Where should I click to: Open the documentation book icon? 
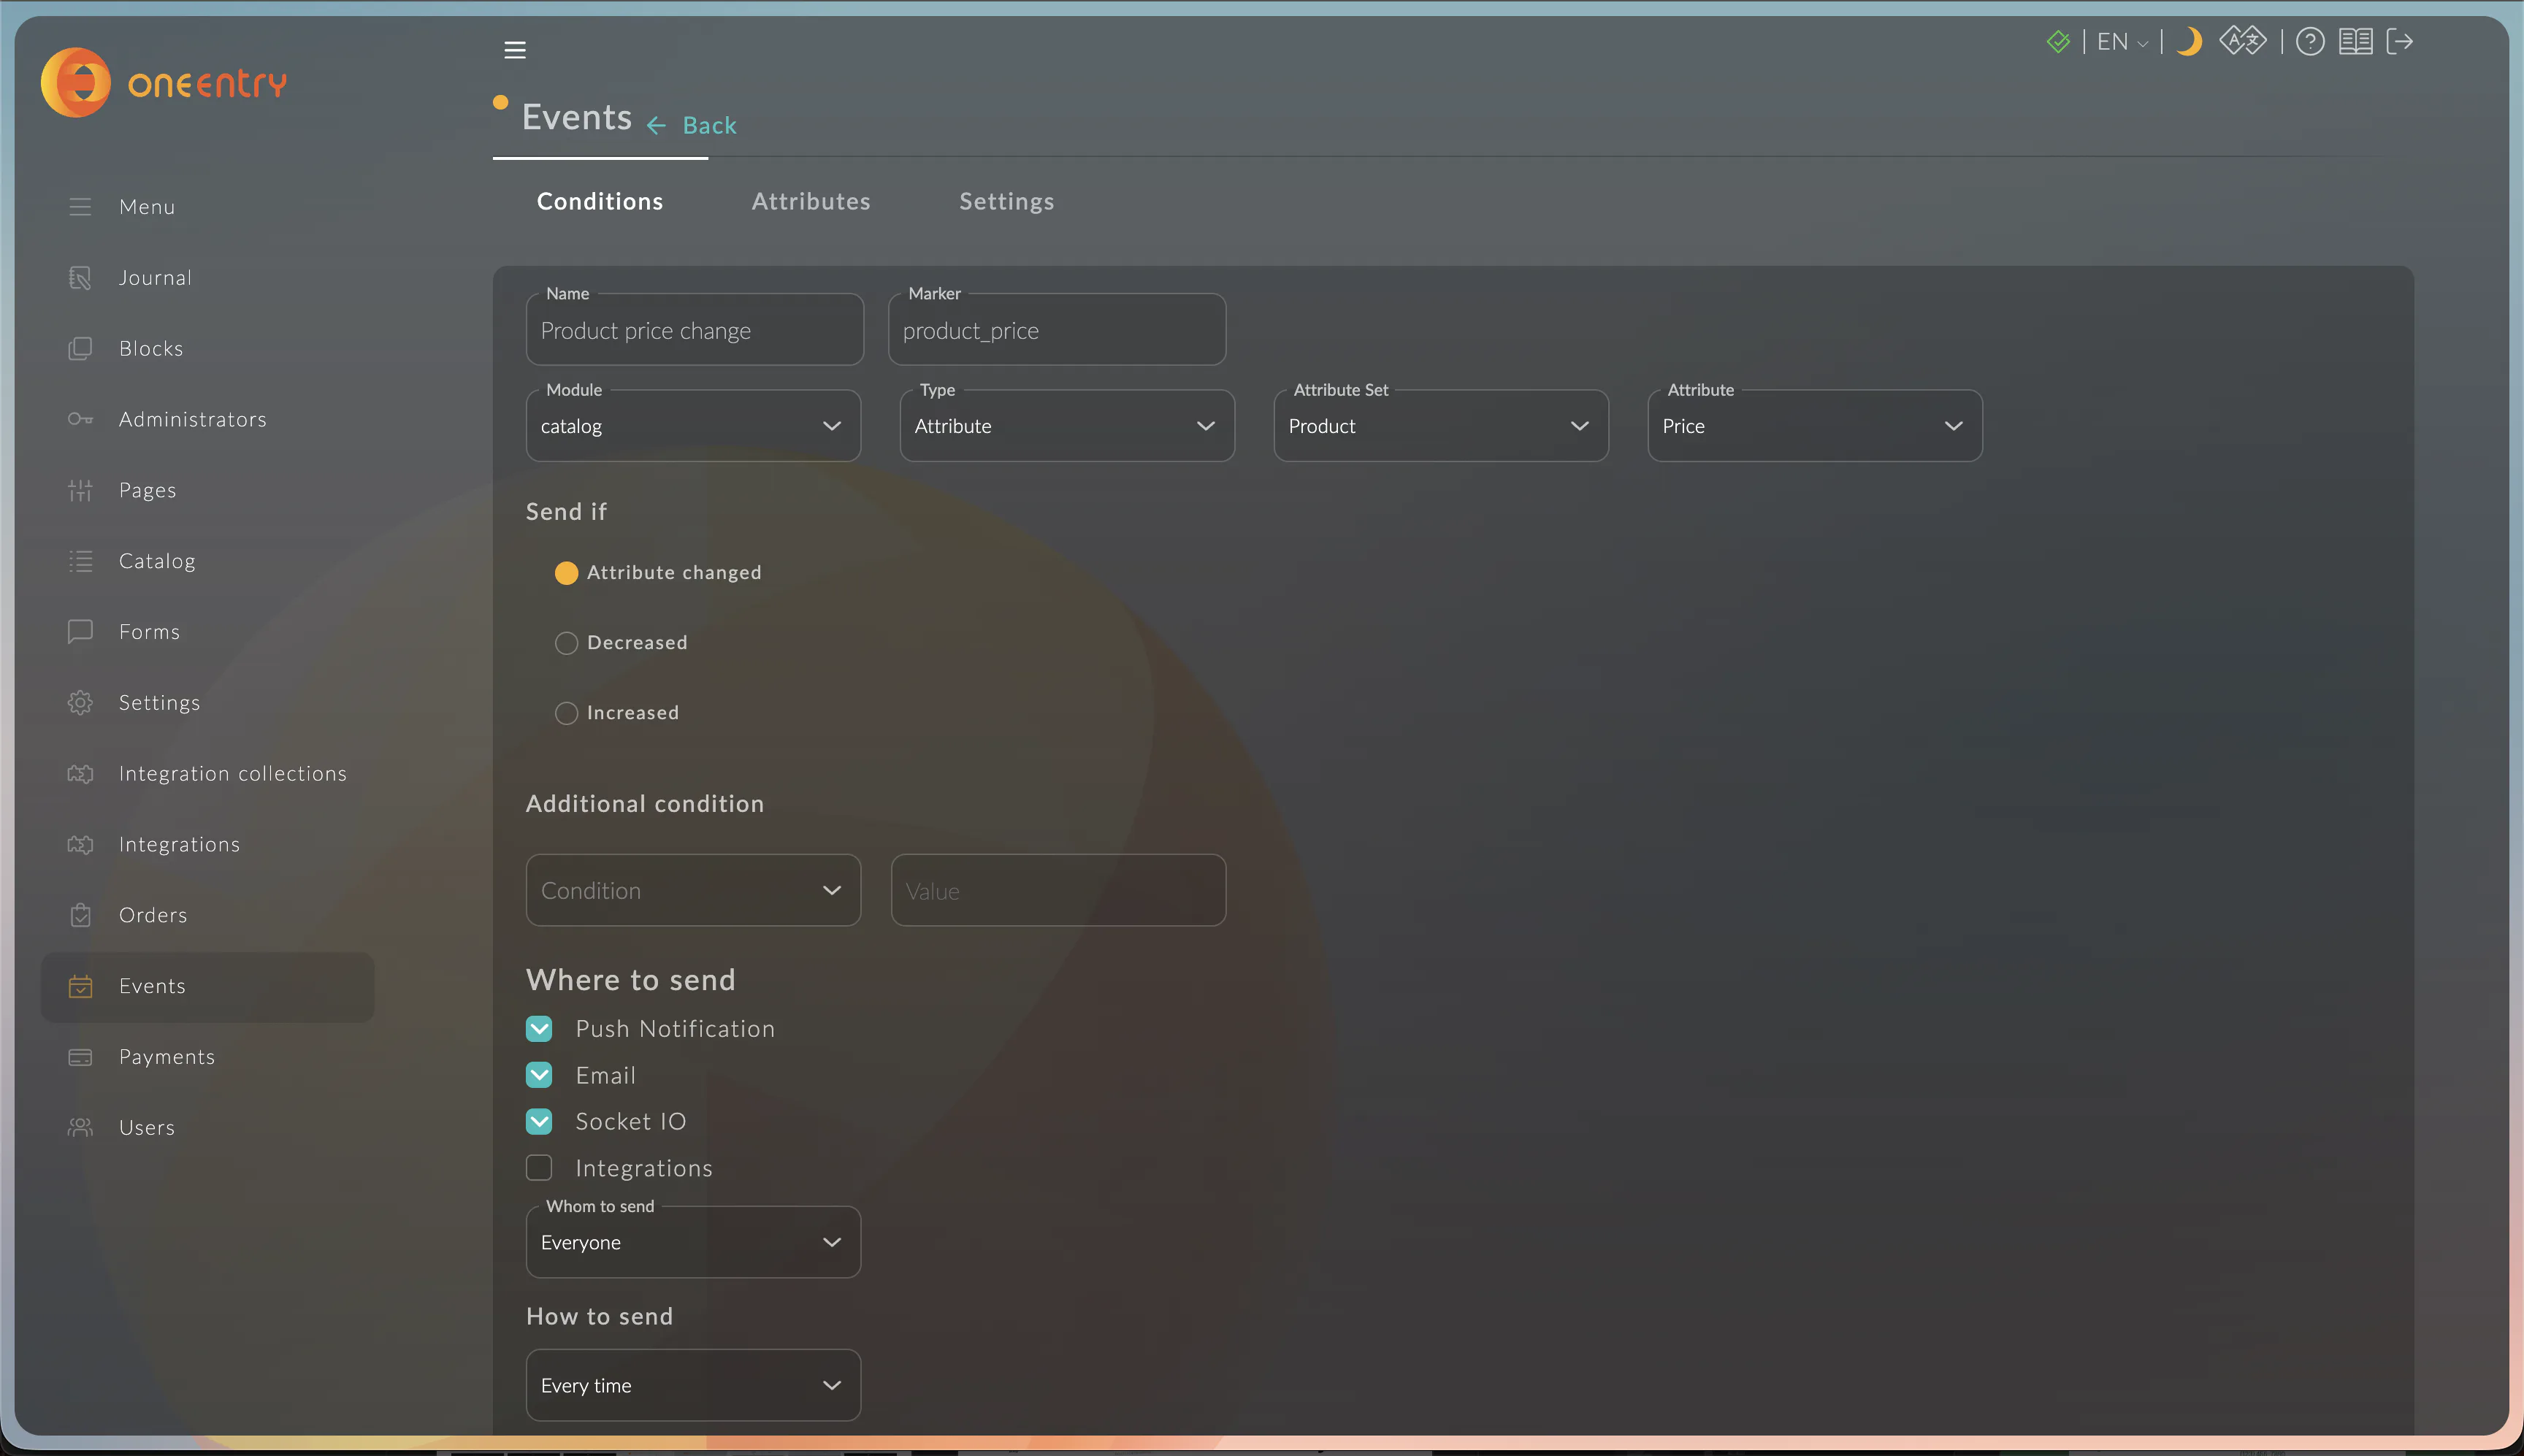(2356, 42)
